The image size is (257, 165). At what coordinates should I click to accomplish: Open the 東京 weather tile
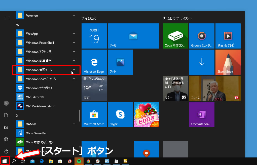[94, 88]
